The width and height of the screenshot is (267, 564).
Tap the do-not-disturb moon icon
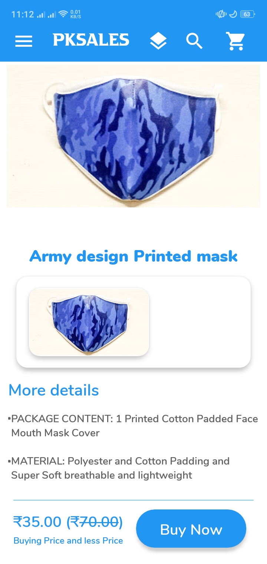coord(233,14)
